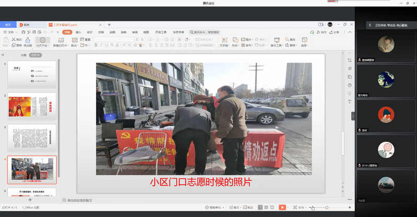Adjust the zoom slider in status bar

coord(327,207)
